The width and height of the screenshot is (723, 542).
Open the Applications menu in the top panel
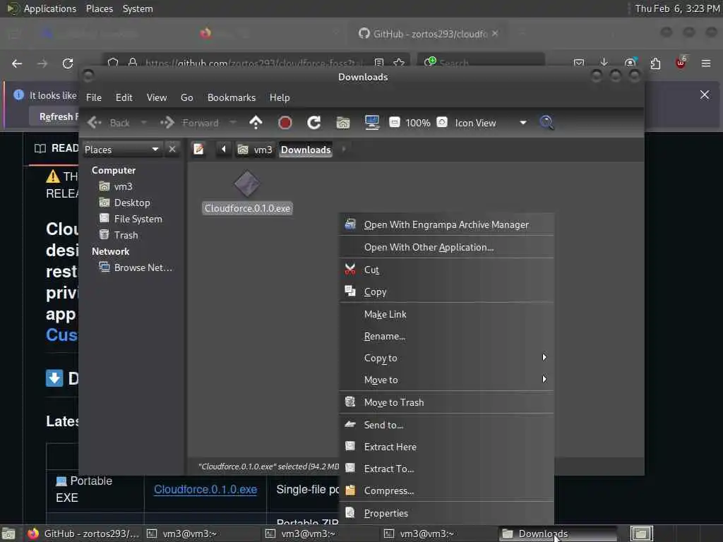click(x=42, y=8)
